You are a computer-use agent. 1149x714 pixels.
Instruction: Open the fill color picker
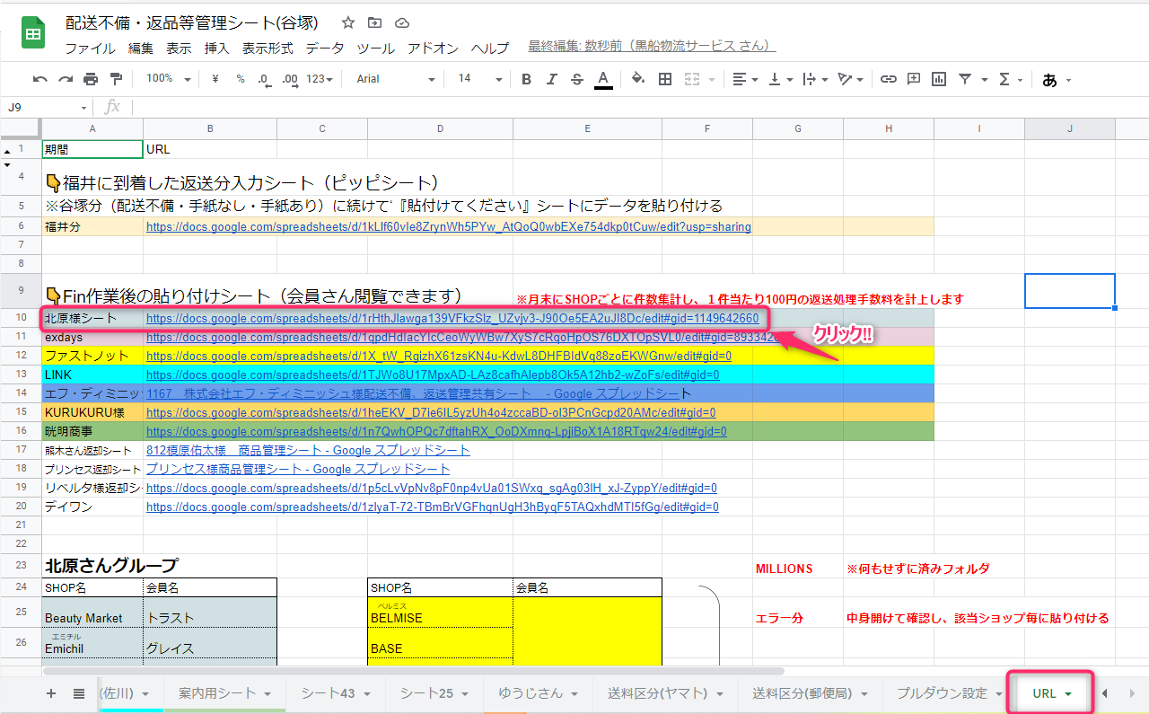pyautogui.click(x=638, y=79)
